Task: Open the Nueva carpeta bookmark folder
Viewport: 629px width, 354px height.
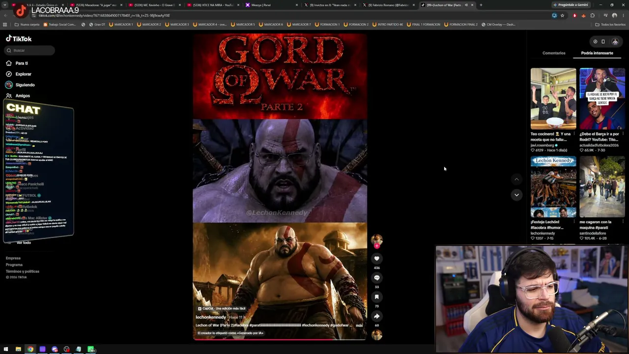Action: [27, 24]
